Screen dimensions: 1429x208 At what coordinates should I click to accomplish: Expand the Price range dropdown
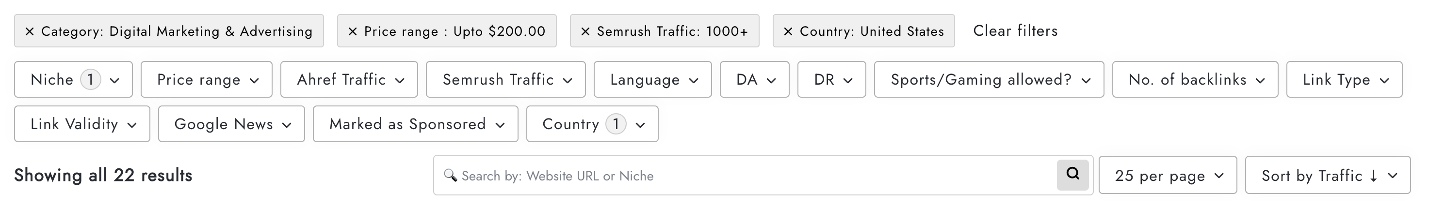(206, 80)
